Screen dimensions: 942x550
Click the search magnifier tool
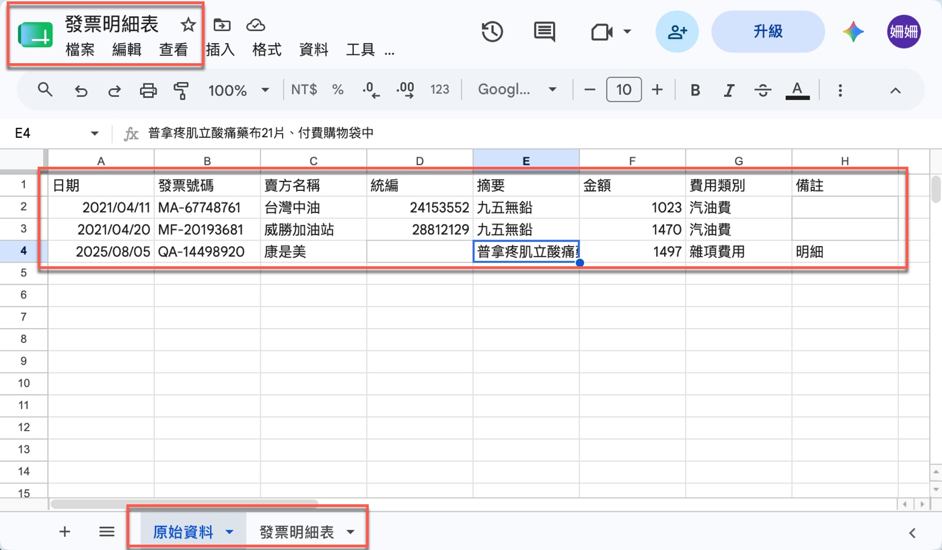click(x=45, y=89)
